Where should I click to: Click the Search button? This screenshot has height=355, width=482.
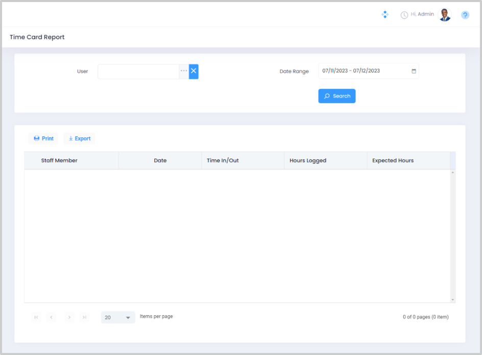tap(336, 96)
